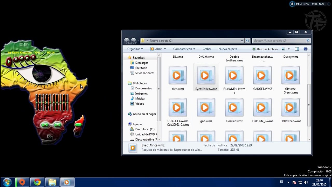Select the FluxWMP1-0.wmz file
Image resolution: width=332 pixels, height=187 pixels.
point(234,80)
